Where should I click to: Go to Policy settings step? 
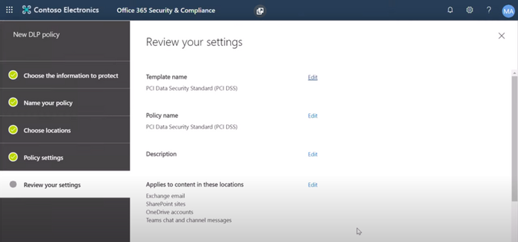(x=65, y=157)
